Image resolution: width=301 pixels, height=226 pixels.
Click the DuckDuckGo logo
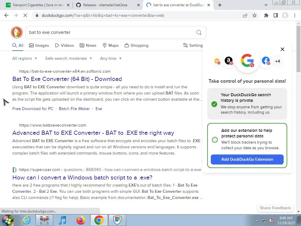(17, 32)
